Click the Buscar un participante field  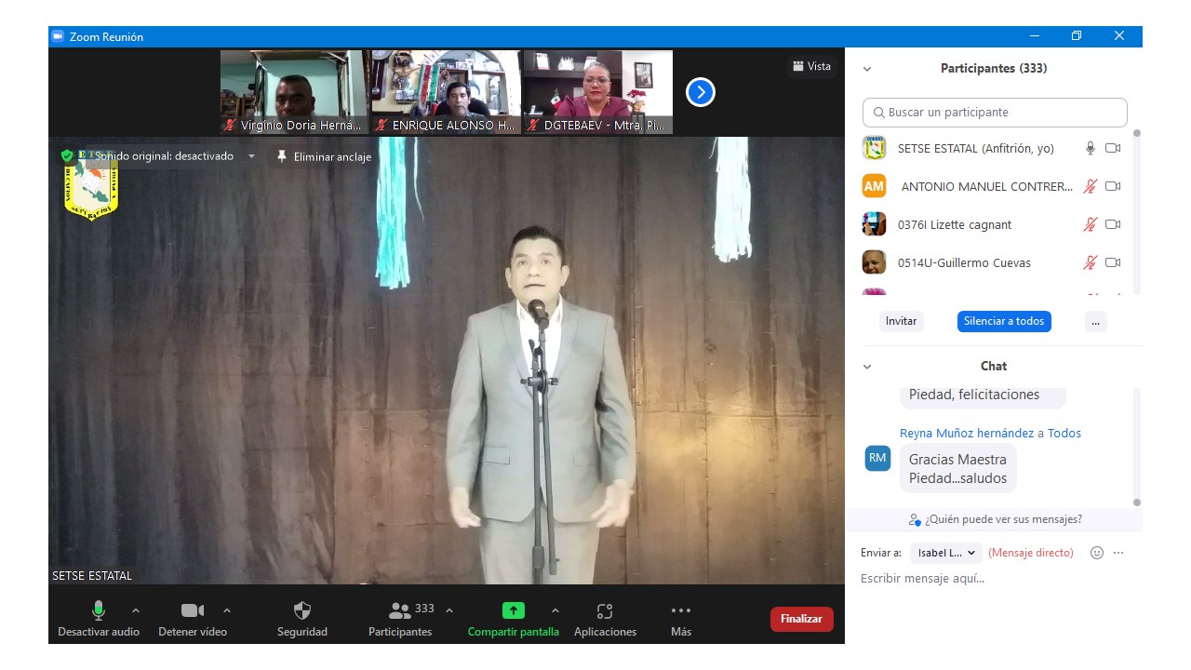click(995, 113)
